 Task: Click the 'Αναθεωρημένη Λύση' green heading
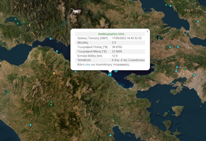tap(111, 34)
